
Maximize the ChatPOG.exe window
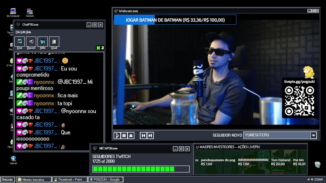[x=95, y=25]
